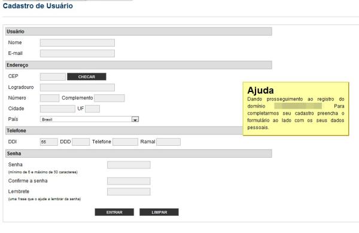This screenshot has height=233, width=359.
Task: Click the Confirme a senha label
Action: pos(28,181)
